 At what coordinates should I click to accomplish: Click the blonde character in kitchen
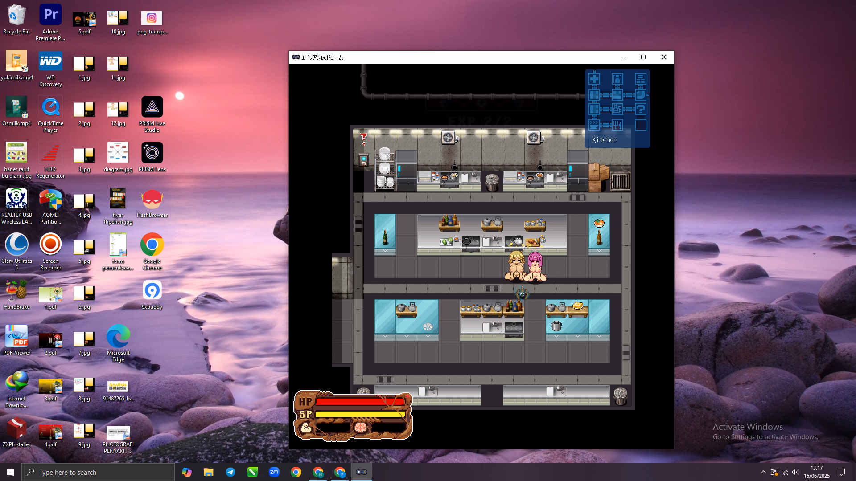point(516,265)
